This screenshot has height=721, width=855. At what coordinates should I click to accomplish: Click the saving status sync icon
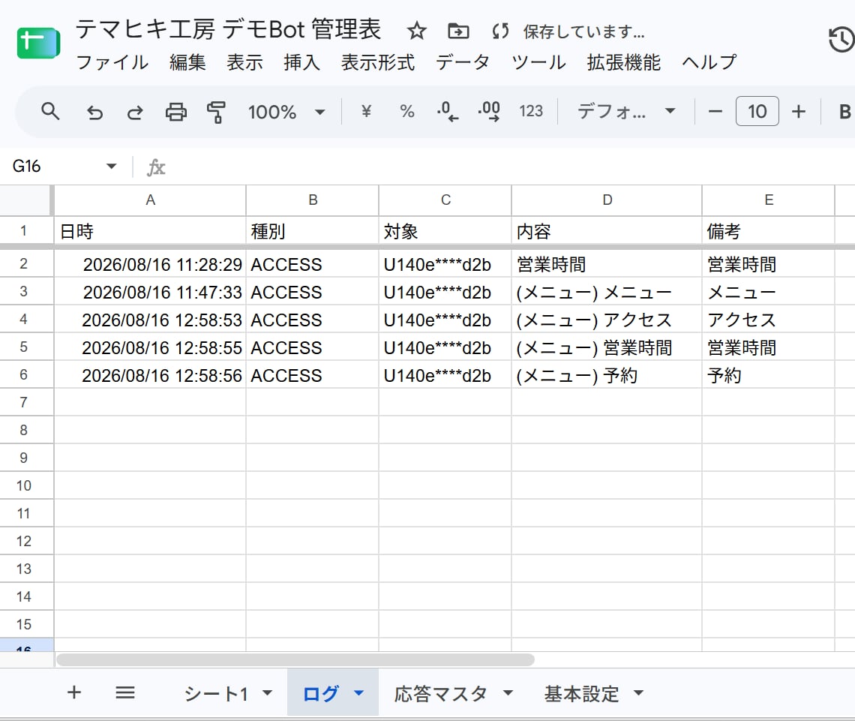(500, 31)
